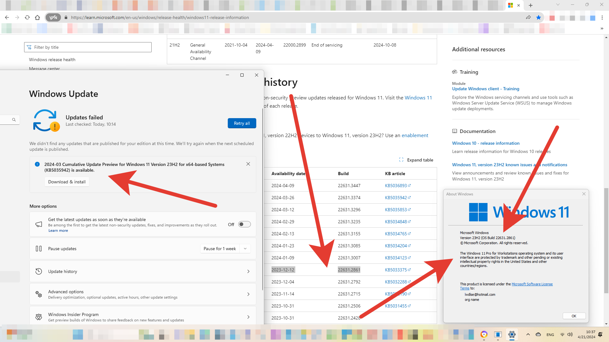This screenshot has width=609, height=342.
Task: Open KB5035942 article link
Action: 398,198
